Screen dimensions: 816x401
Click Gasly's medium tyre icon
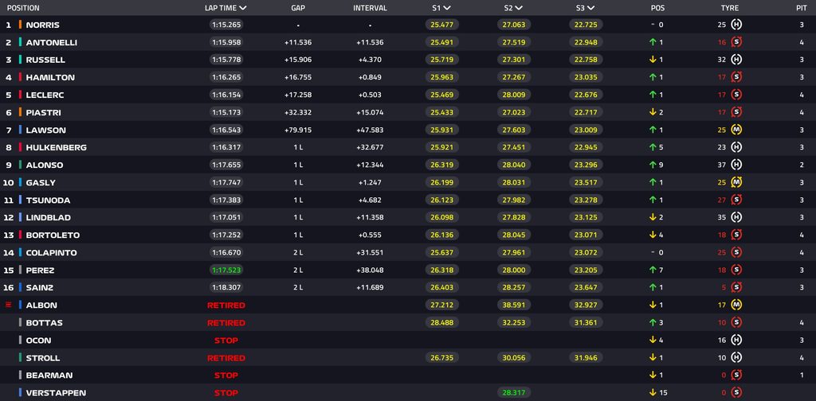736,182
